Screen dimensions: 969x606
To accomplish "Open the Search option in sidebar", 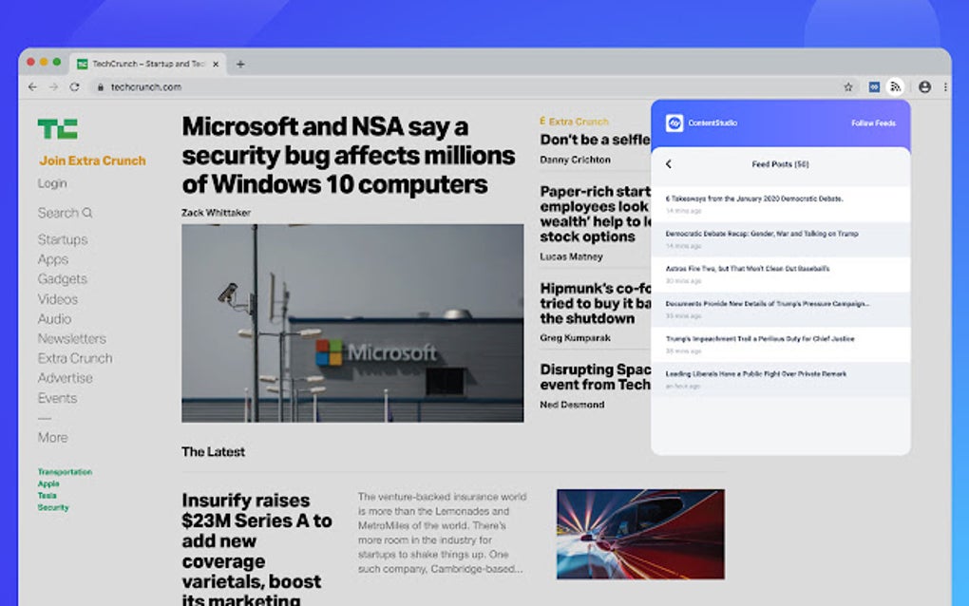I will (65, 213).
